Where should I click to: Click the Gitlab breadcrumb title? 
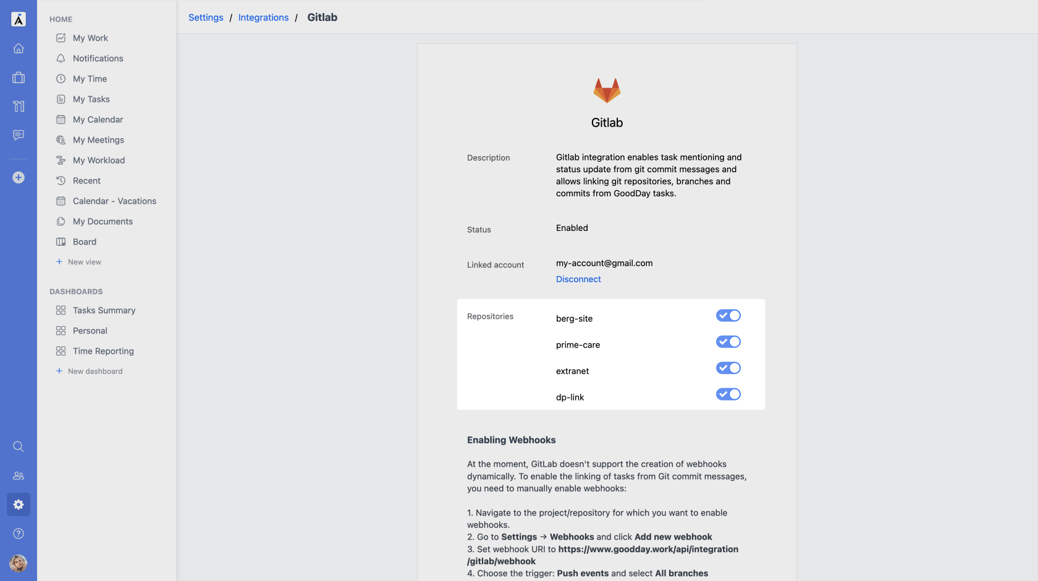click(323, 17)
